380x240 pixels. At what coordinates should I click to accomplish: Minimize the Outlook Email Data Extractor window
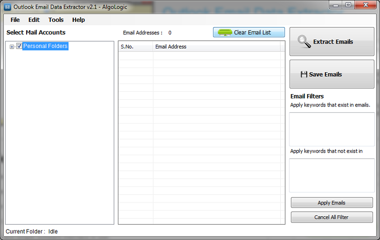[x=335, y=5]
